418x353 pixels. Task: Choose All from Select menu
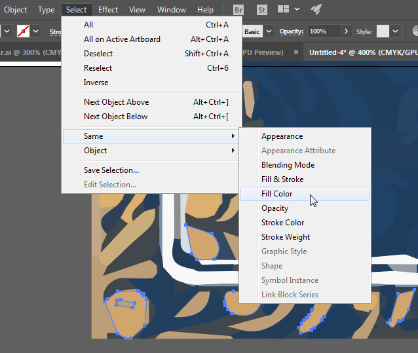151,25
